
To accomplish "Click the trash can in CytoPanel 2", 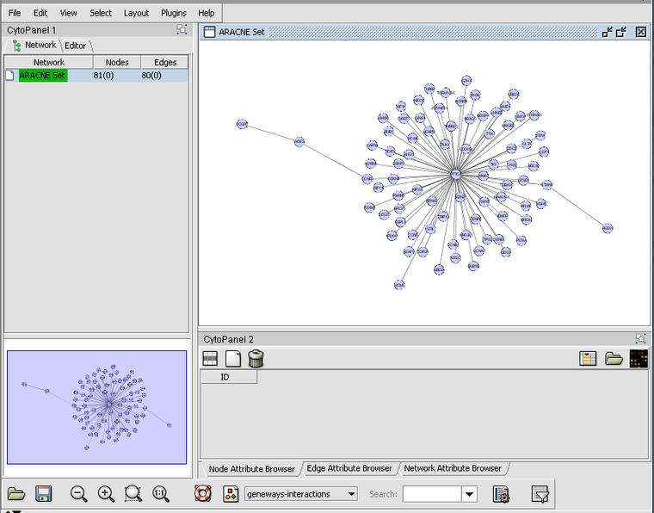I will pos(256,358).
